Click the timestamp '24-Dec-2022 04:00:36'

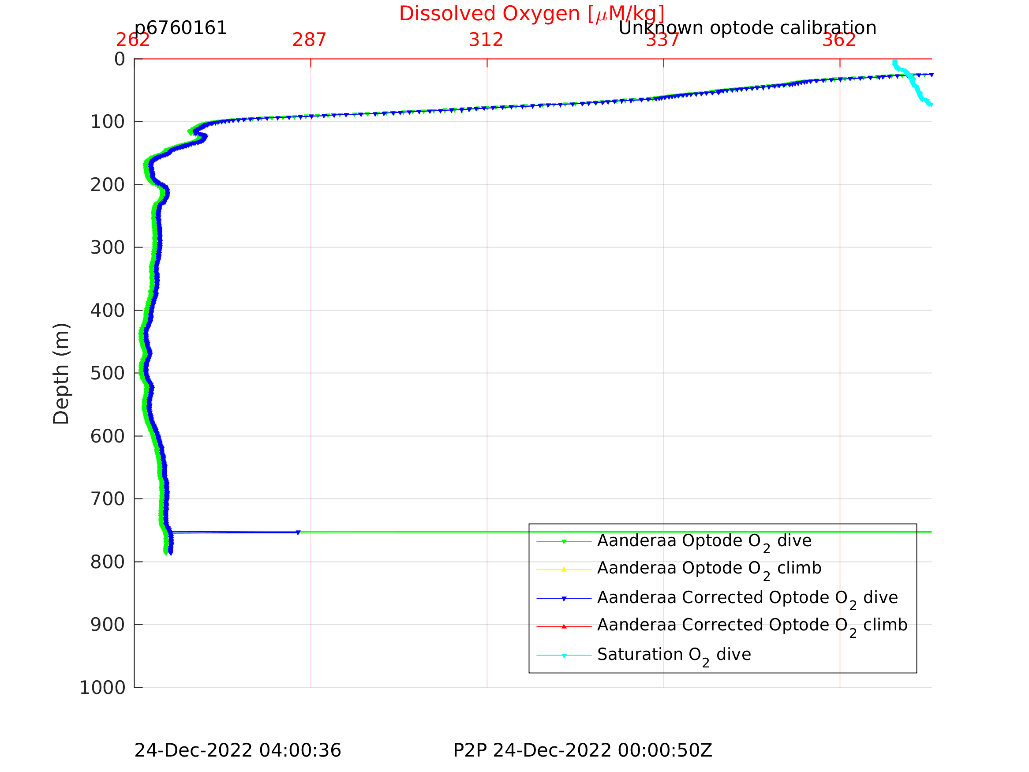pos(238,750)
